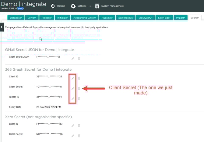Edit the 365 Graph Tenant ID
This screenshot has width=204, height=142.
coord(73,99)
